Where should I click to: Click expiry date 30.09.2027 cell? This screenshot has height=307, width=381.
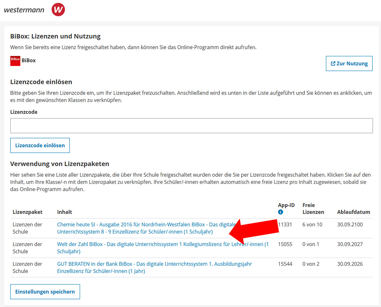pyautogui.click(x=350, y=244)
